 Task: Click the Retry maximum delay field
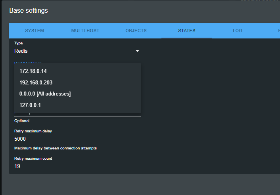click(x=77, y=139)
